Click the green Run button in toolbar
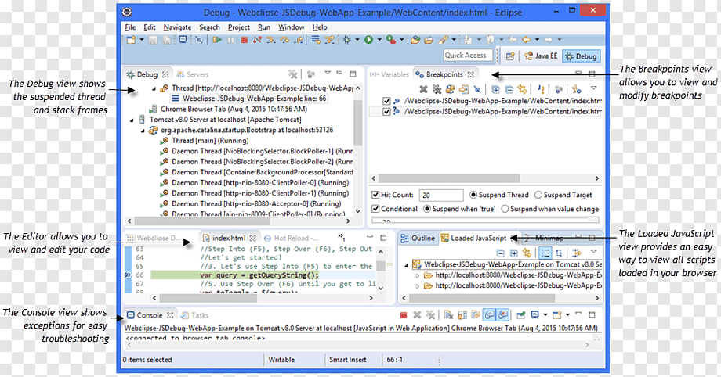Screen dimensions: 721x377 click(369, 40)
